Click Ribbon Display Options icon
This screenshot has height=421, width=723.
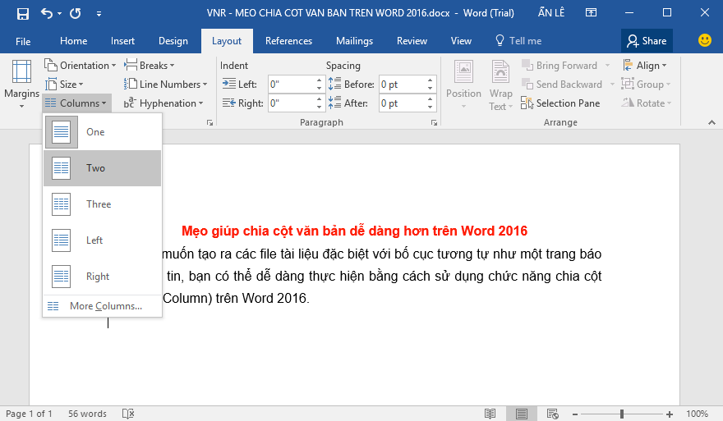(591, 13)
